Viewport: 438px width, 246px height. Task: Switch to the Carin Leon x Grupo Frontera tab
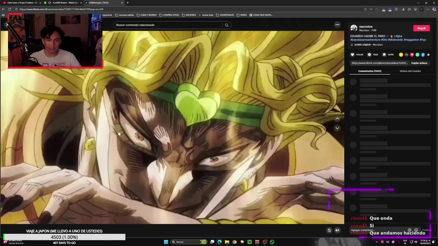click(x=21, y=3)
